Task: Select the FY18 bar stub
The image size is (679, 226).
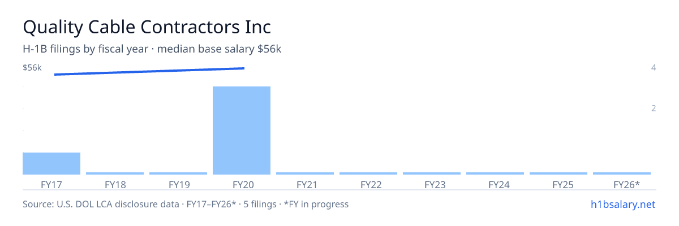Action: click(x=115, y=173)
